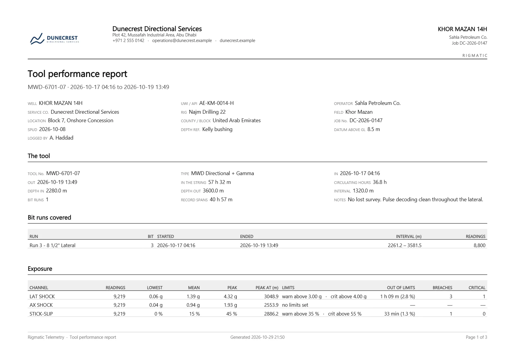The height and width of the screenshot is (364, 515).
Task: Select the LAT SHOCK channel name
Action: [42, 296]
